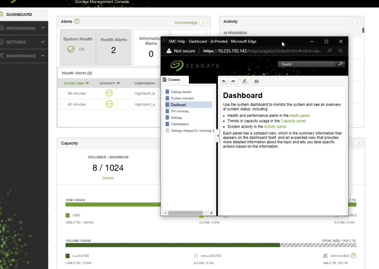The height and width of the screenshot is (269, 379).
Task: Click the help search magnifier button
Action: 340,64
